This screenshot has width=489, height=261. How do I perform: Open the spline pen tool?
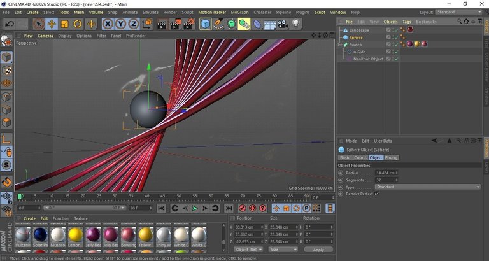point(218,24)
